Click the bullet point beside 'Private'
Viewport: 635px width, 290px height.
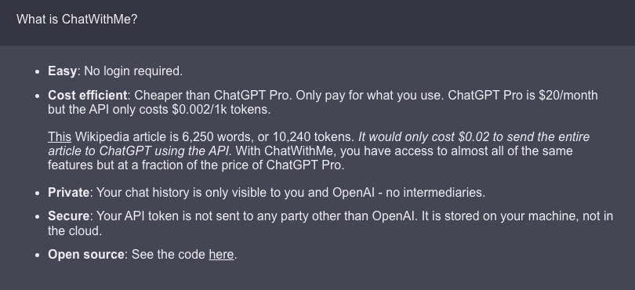click(38, 193)
